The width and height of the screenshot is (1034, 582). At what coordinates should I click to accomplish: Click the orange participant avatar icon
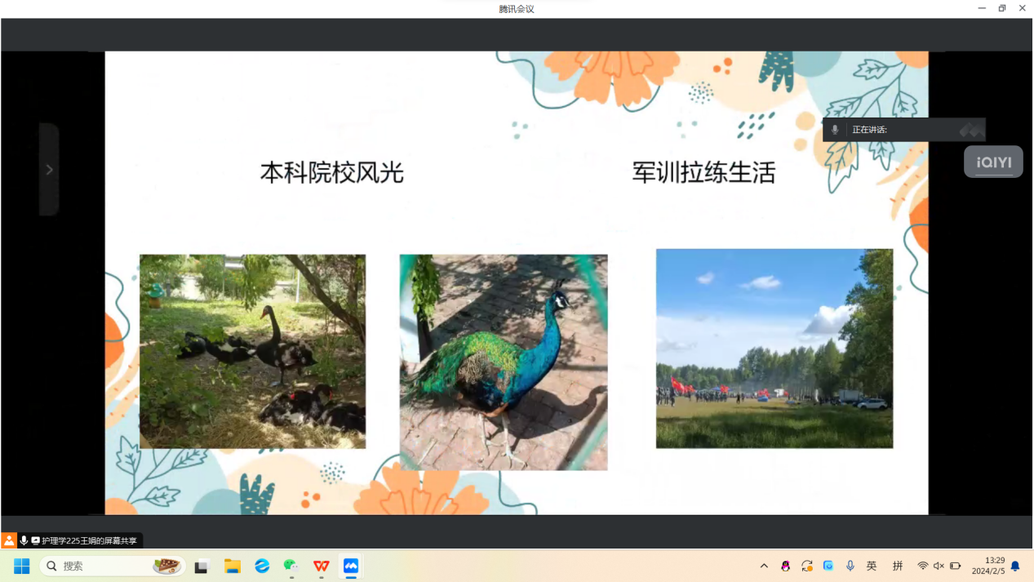9,540
